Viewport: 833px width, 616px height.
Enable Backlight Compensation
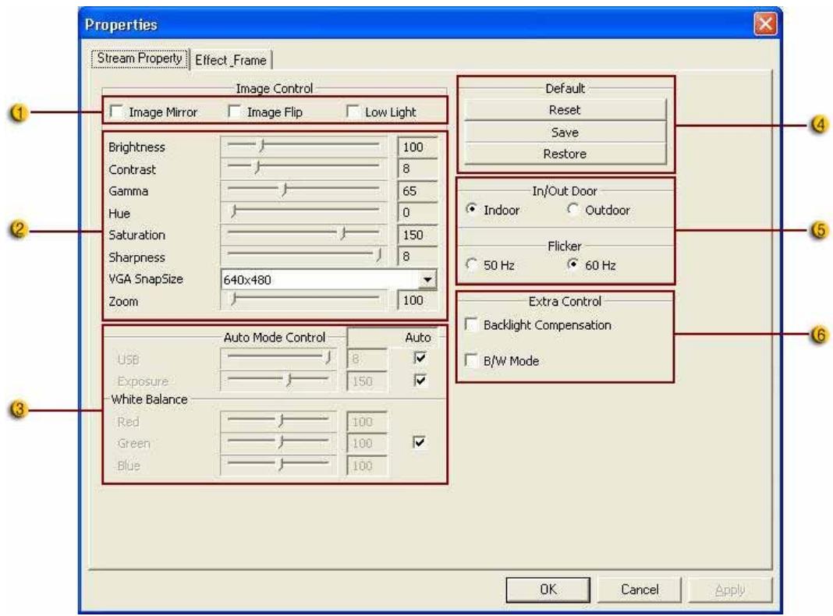470,324
